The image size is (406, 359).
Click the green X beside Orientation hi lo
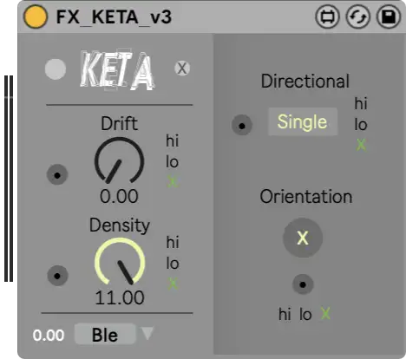325,314
